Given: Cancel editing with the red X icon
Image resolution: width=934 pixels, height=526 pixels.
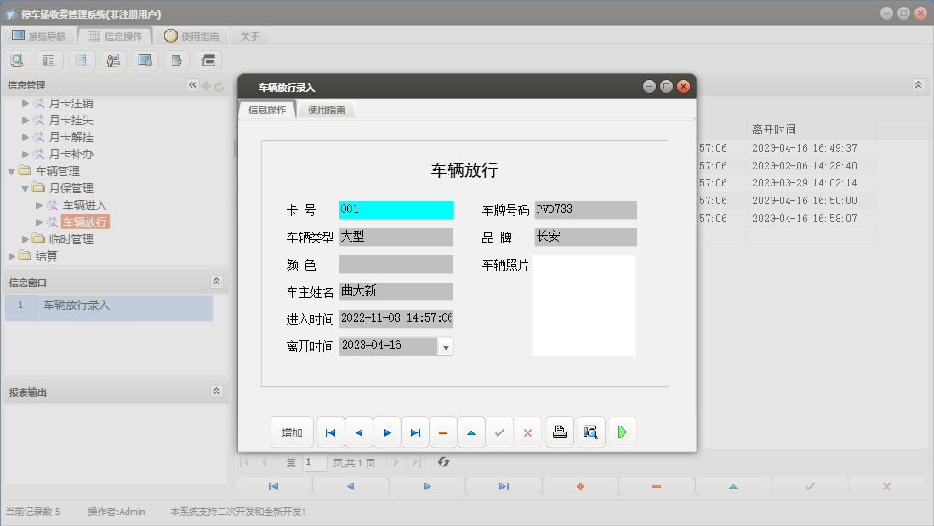Looking at the screenshot, I should [527, 432].
